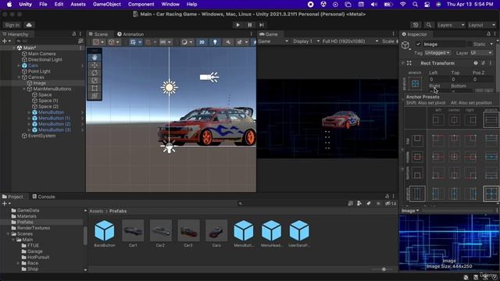Click the Sign in button
The width and height of the screenshot is (500, 281).
[x=12, y=25]
